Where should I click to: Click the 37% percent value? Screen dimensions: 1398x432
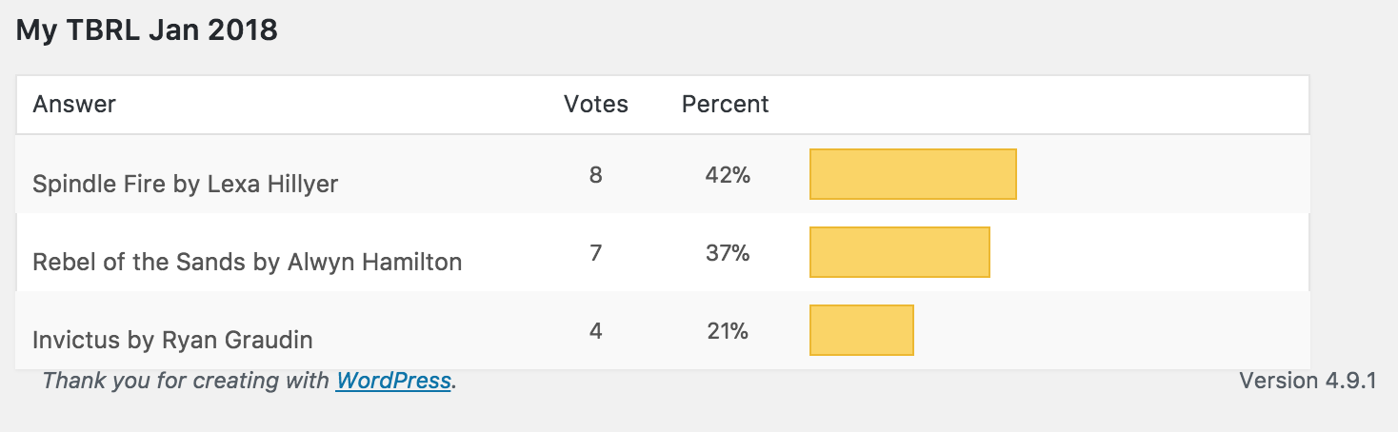point(729,253)
